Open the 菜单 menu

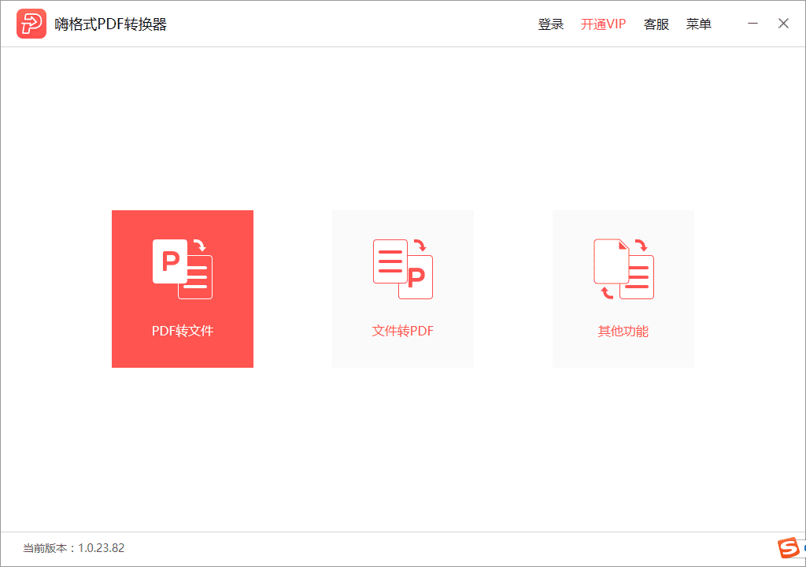[x=699, y=24]
